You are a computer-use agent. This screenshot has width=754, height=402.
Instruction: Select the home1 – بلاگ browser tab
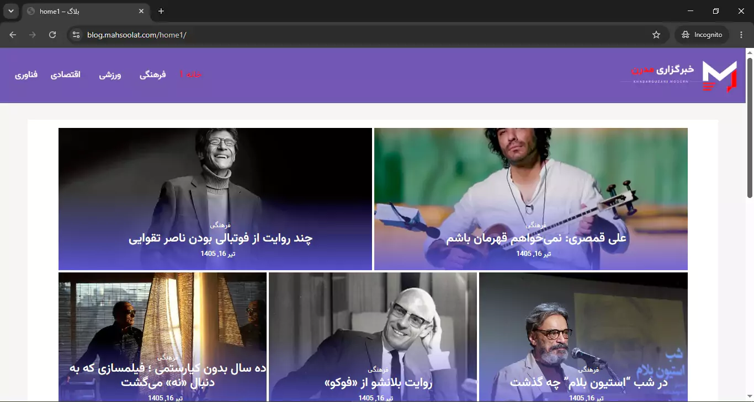click(x=86, y=11)
